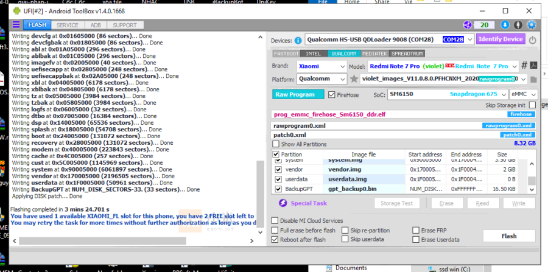Switch to the SERVICE tab

[67, 25]
